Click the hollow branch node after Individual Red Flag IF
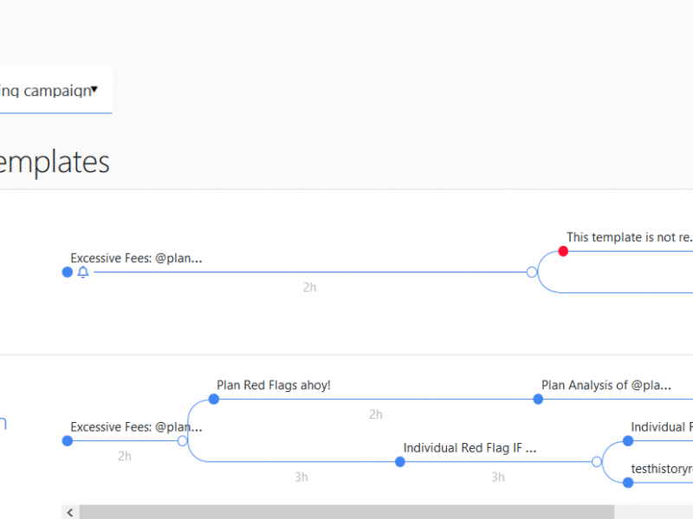Screen dimensions: 693x519 (x=596, y=462)
